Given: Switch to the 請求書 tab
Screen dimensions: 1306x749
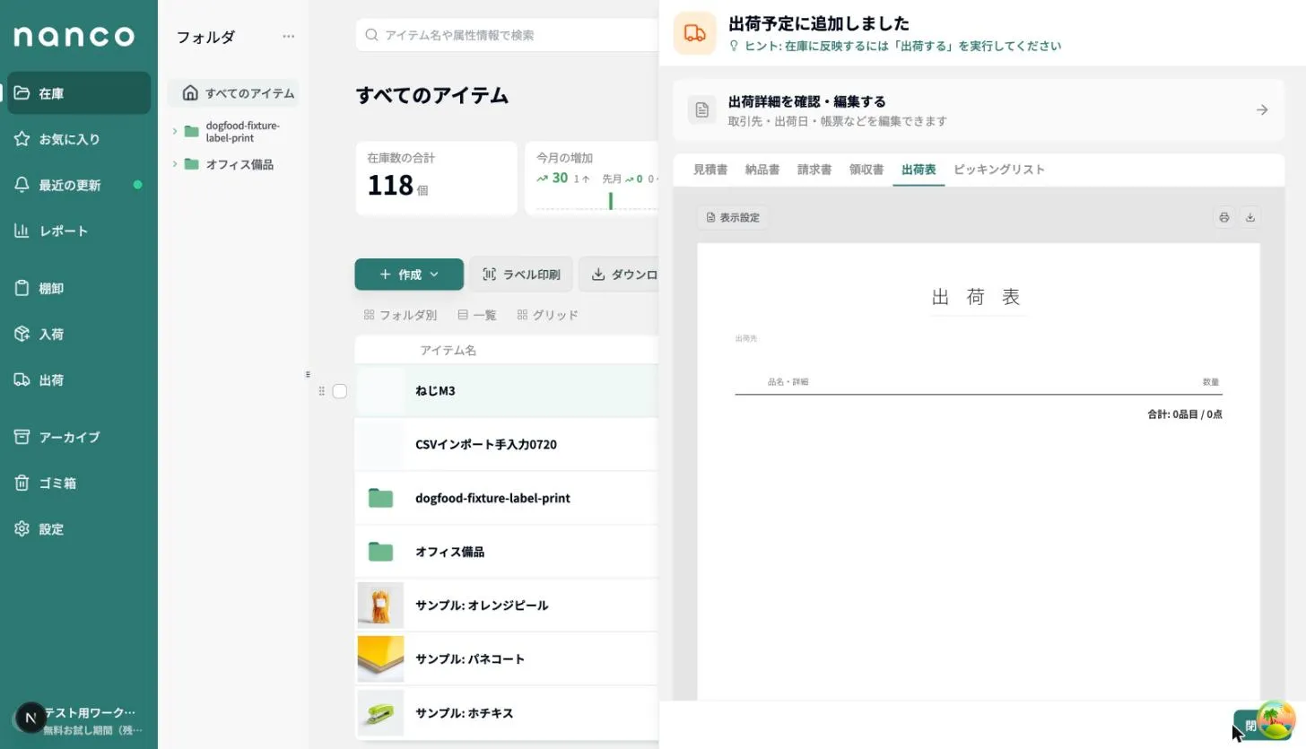Looking at the screenshot, I should [814, 170].
